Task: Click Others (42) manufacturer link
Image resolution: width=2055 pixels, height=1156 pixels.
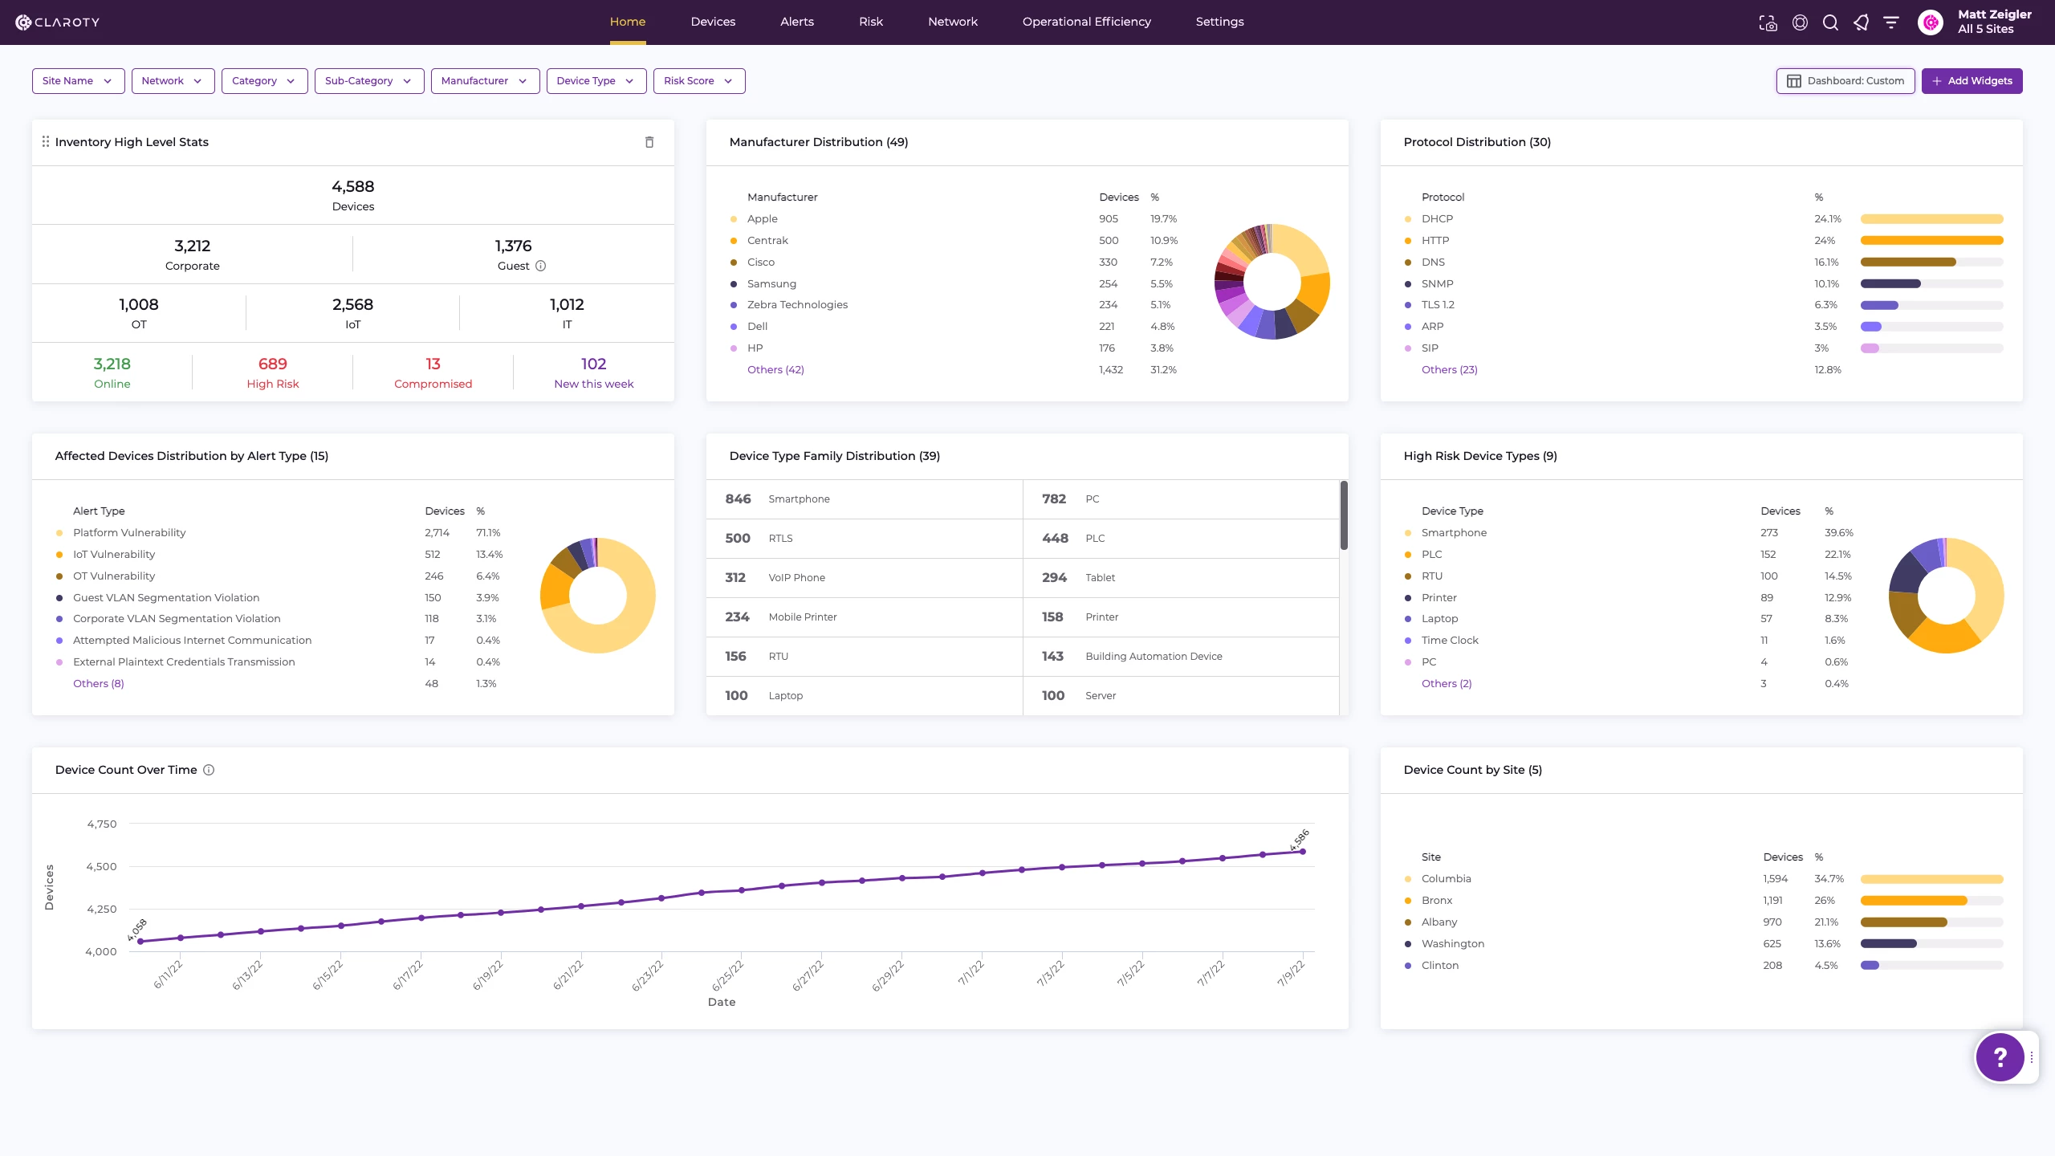Action: [x=775, y=369]
